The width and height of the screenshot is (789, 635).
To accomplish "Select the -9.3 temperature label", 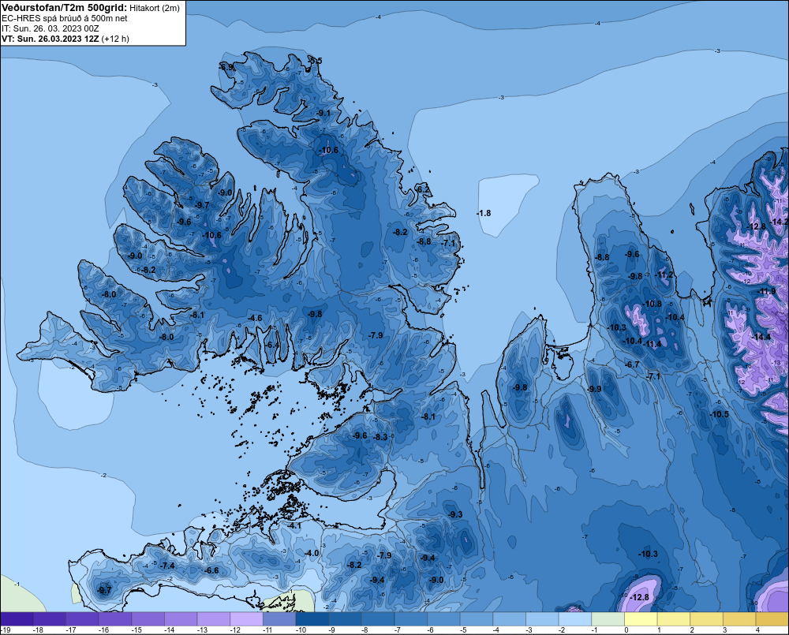I will click(455, 514).
